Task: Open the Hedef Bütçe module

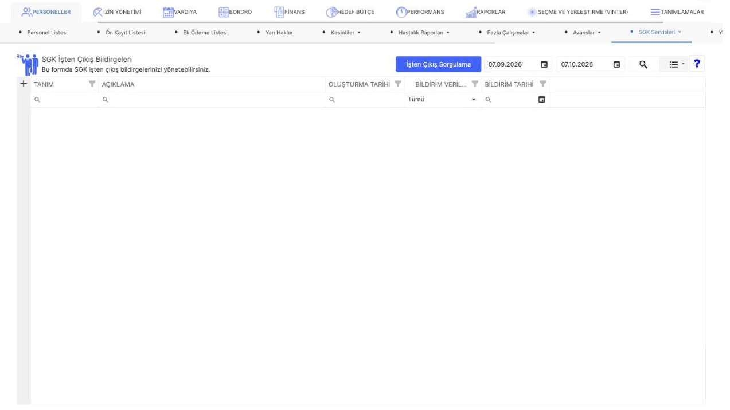Action: [x=350, y=13]
